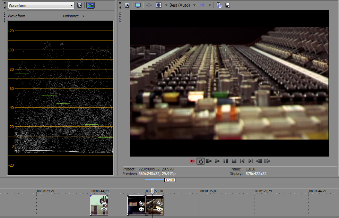Click the timeline playhead cursor handle

click(153, 191)
